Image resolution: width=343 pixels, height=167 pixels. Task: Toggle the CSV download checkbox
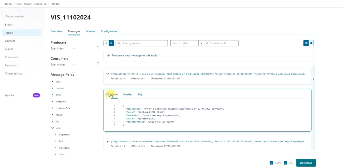[285, 163]
